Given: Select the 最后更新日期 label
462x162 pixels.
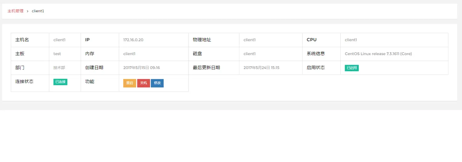Looking at the screenshot, I should click(206, 67).
